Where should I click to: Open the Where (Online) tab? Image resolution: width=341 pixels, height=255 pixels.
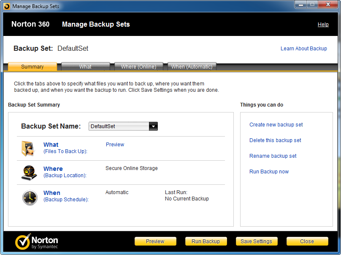[138, 67]
